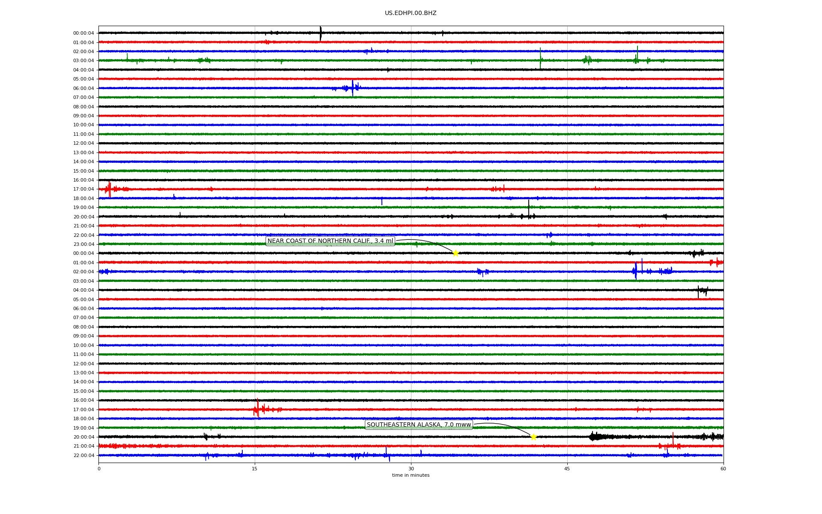This screenshot has width=822, height=514.
Task: Click the blue burst on the first 06:00:04 trace
Action: click(x=352, y=88)
